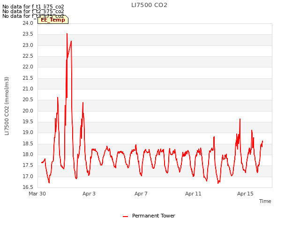Click the Apr 15 x-axis tick label

pyautogui.click(x=245, y=194)
